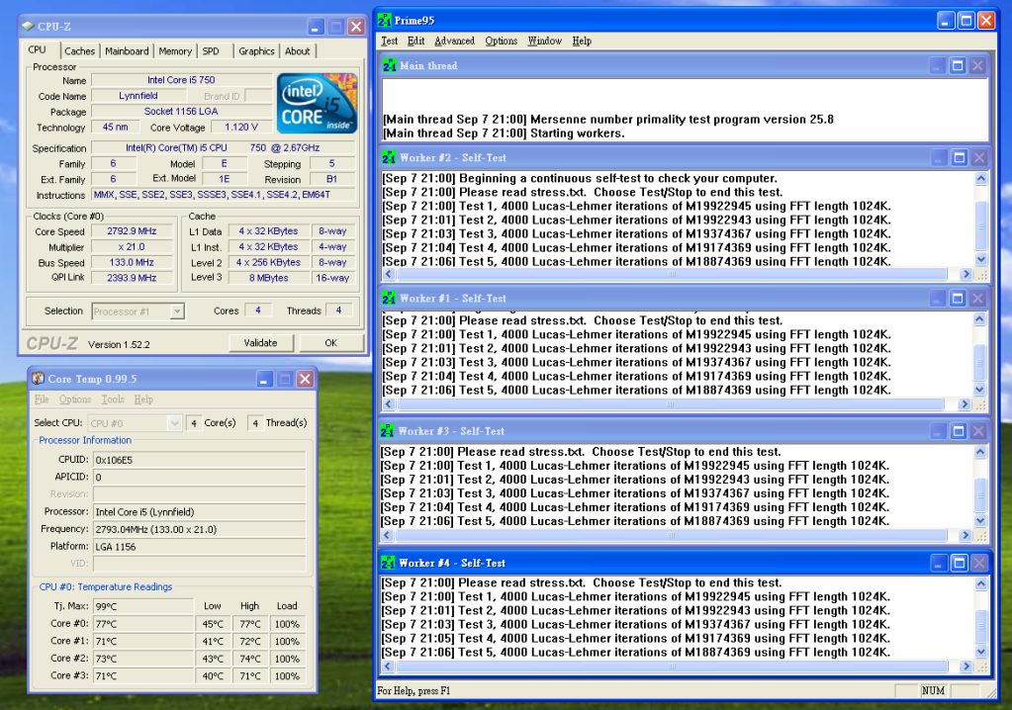The width and height of the screenshot is (1012, 710).
Task: Minimize the CPU-Z window
Action: click(x=316, y=27)
